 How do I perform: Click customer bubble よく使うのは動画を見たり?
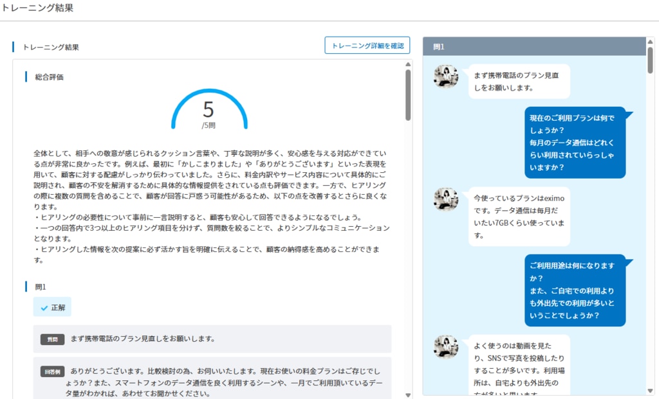point(519,365)
